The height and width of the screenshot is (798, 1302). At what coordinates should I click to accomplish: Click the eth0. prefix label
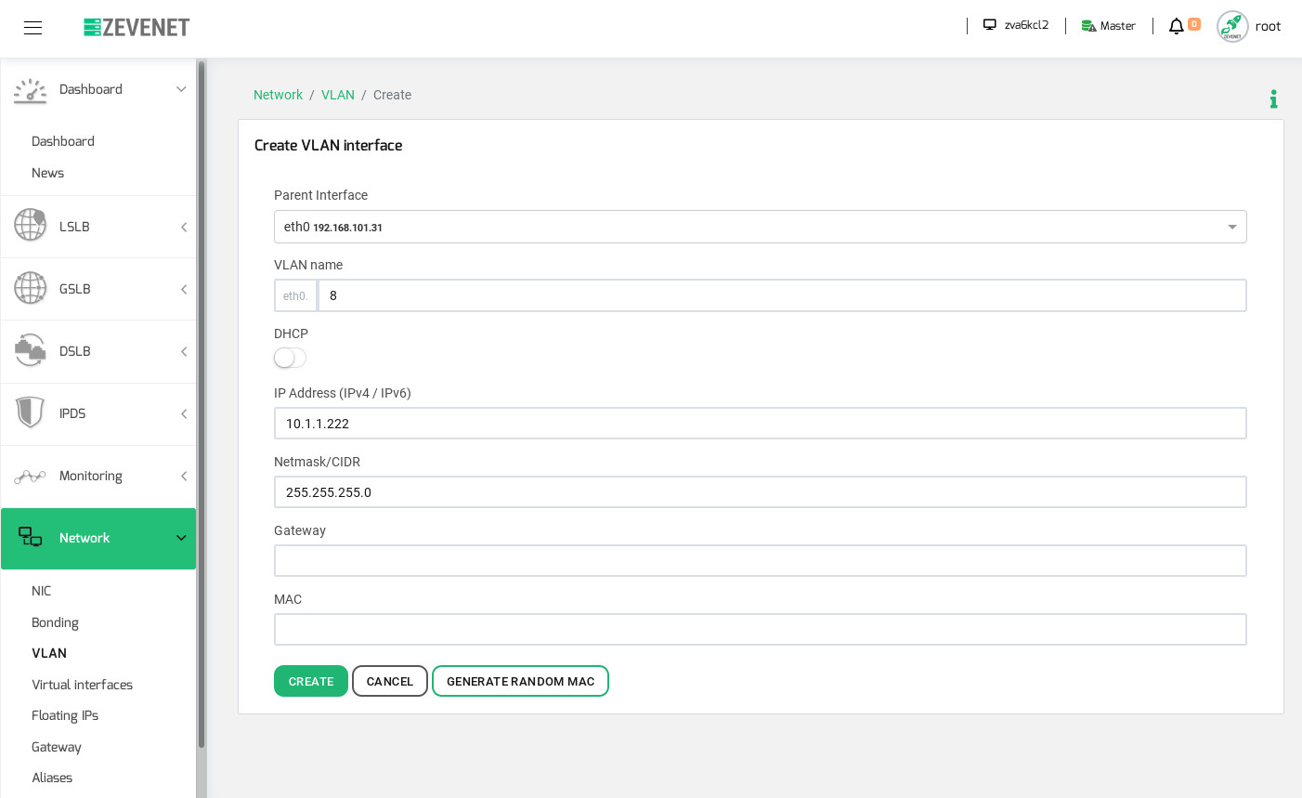[295, 295]
